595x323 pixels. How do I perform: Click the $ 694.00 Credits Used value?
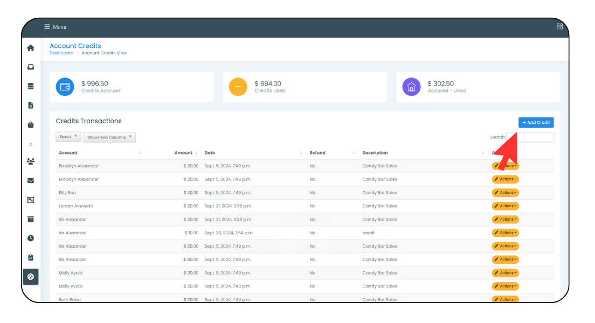click(x=267, y=83)
